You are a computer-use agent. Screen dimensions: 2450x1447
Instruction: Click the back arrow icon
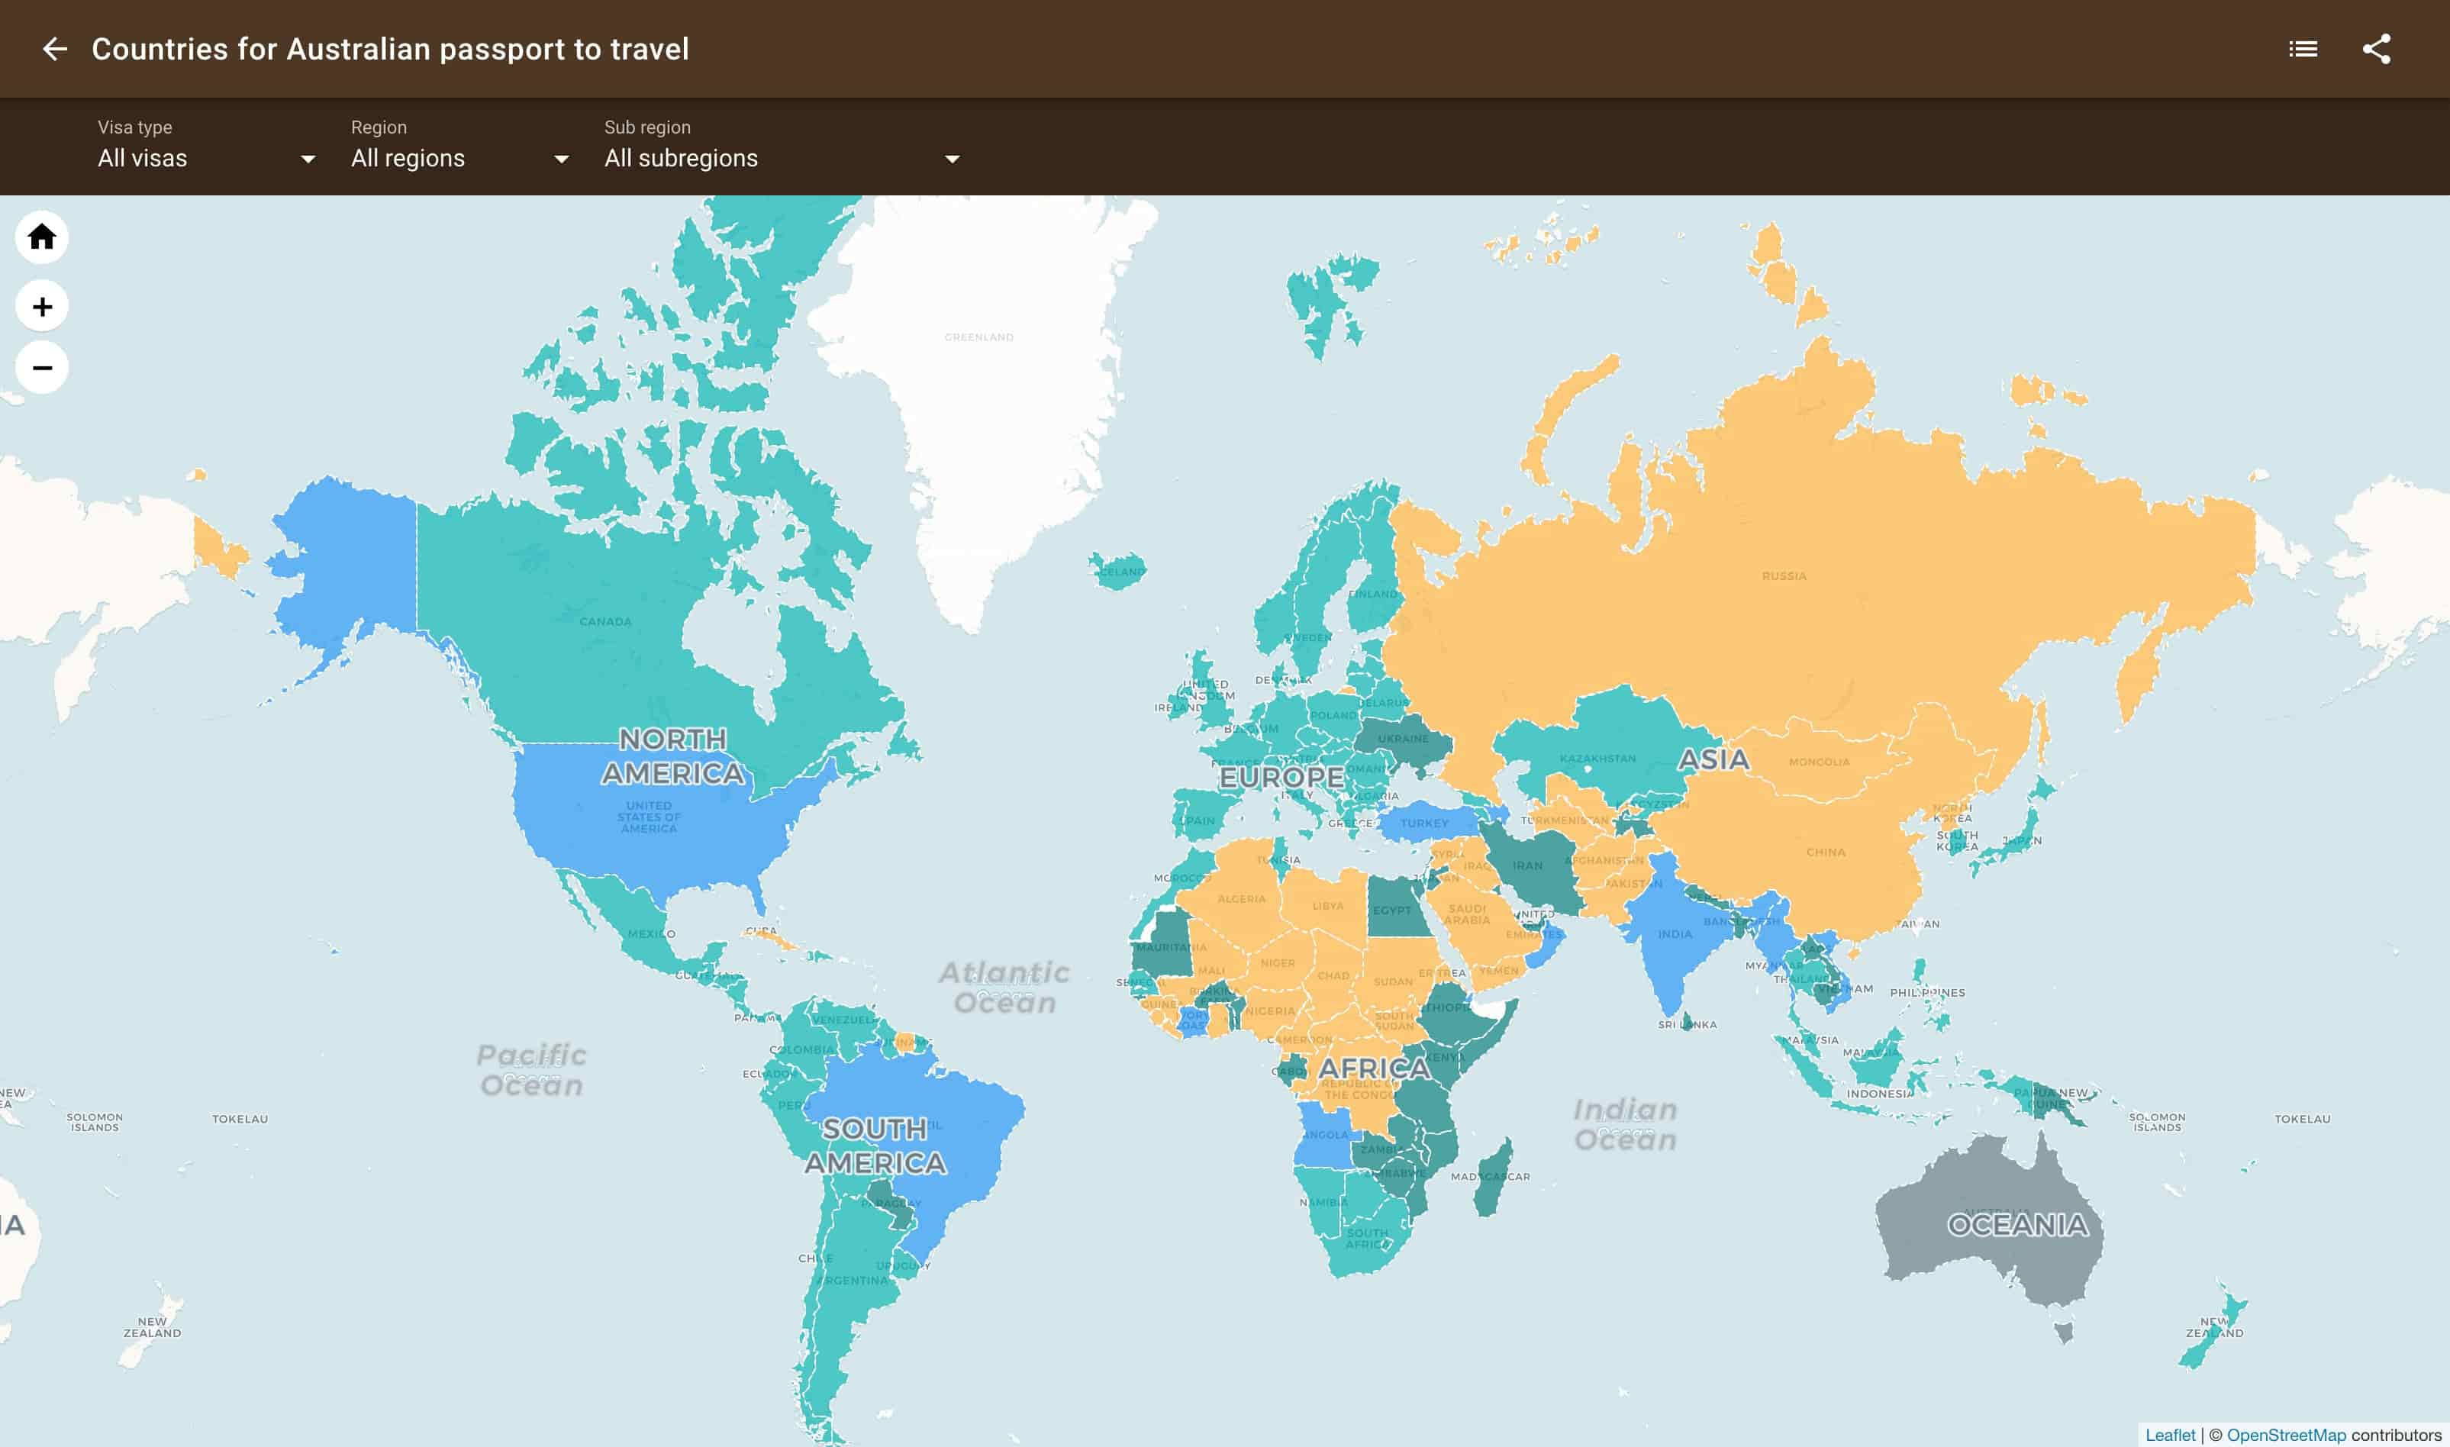tap(55, 49)
